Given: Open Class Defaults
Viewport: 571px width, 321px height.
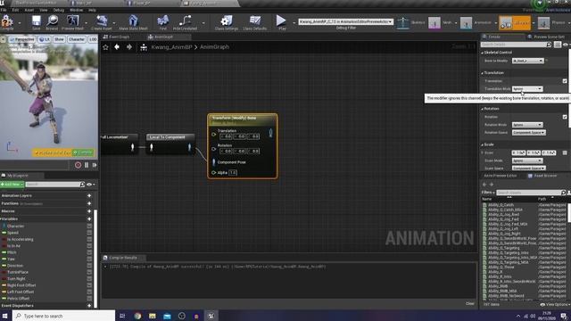Looking at the screenshot, I should coord(254,22).
